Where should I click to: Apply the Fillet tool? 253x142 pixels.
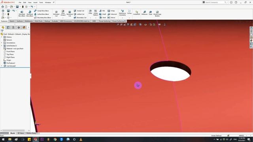tap(90, 12)
